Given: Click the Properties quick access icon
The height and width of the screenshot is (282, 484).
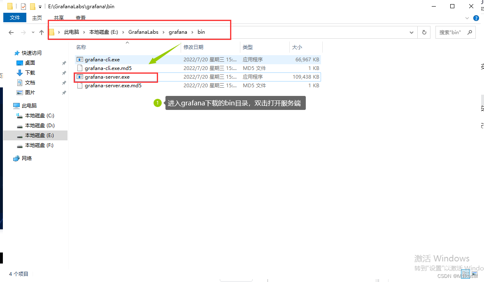Looking at the screenshot, I should click(23, 6).
